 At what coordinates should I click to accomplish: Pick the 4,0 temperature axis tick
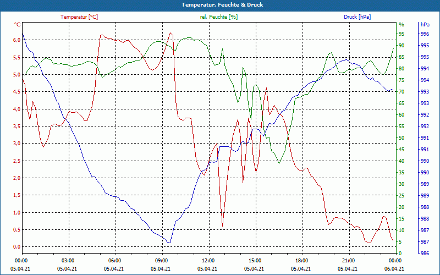tap(17, 109)
